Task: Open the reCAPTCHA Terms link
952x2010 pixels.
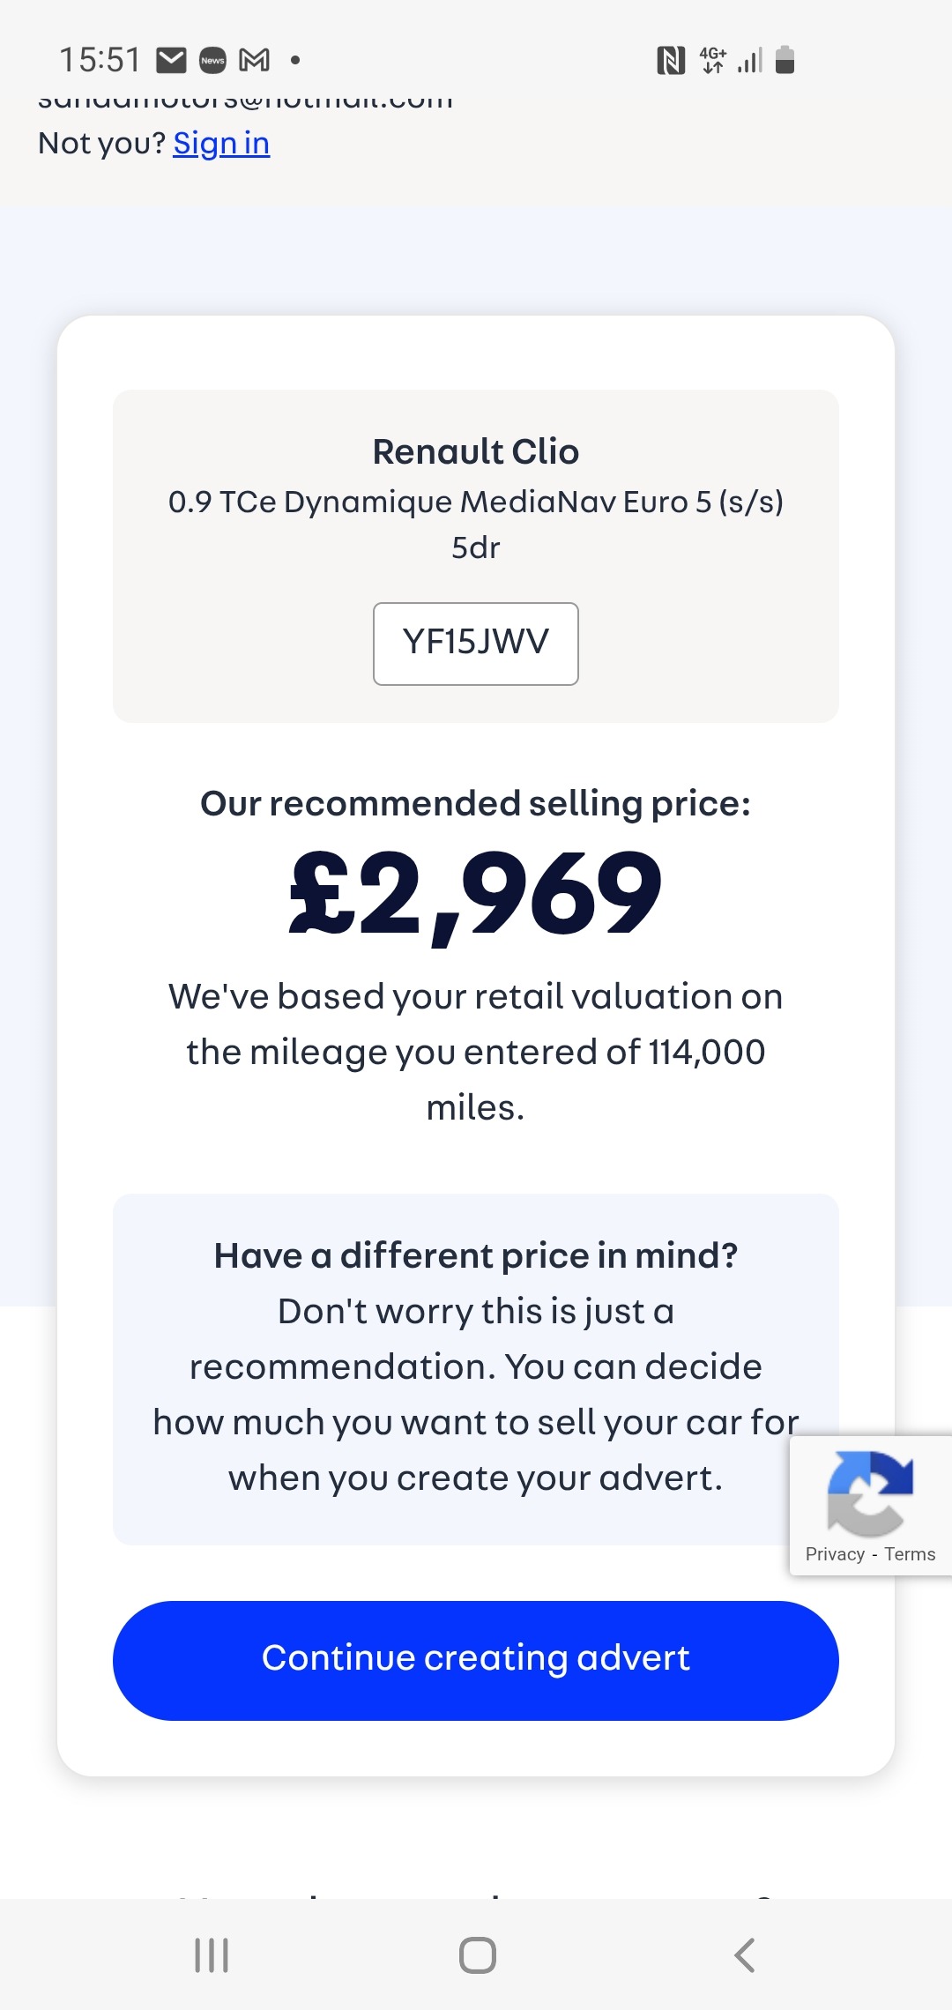Action: point(910,1554)
